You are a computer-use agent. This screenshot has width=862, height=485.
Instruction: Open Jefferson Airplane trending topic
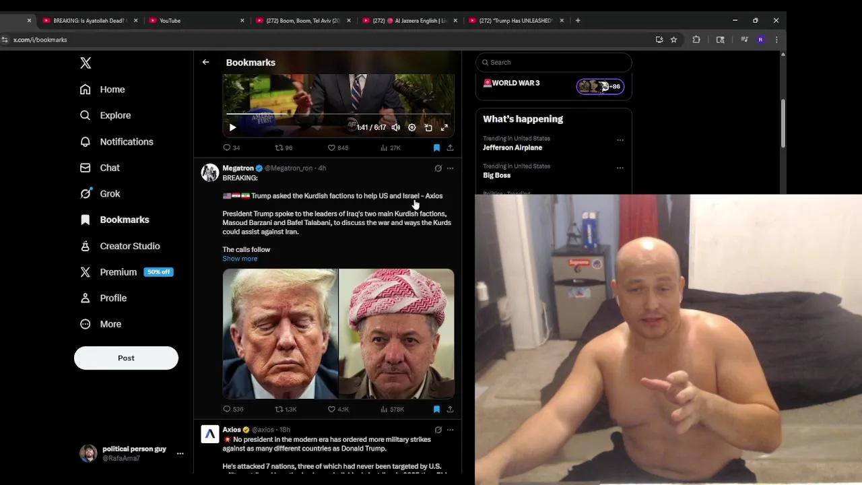point(512,148)
